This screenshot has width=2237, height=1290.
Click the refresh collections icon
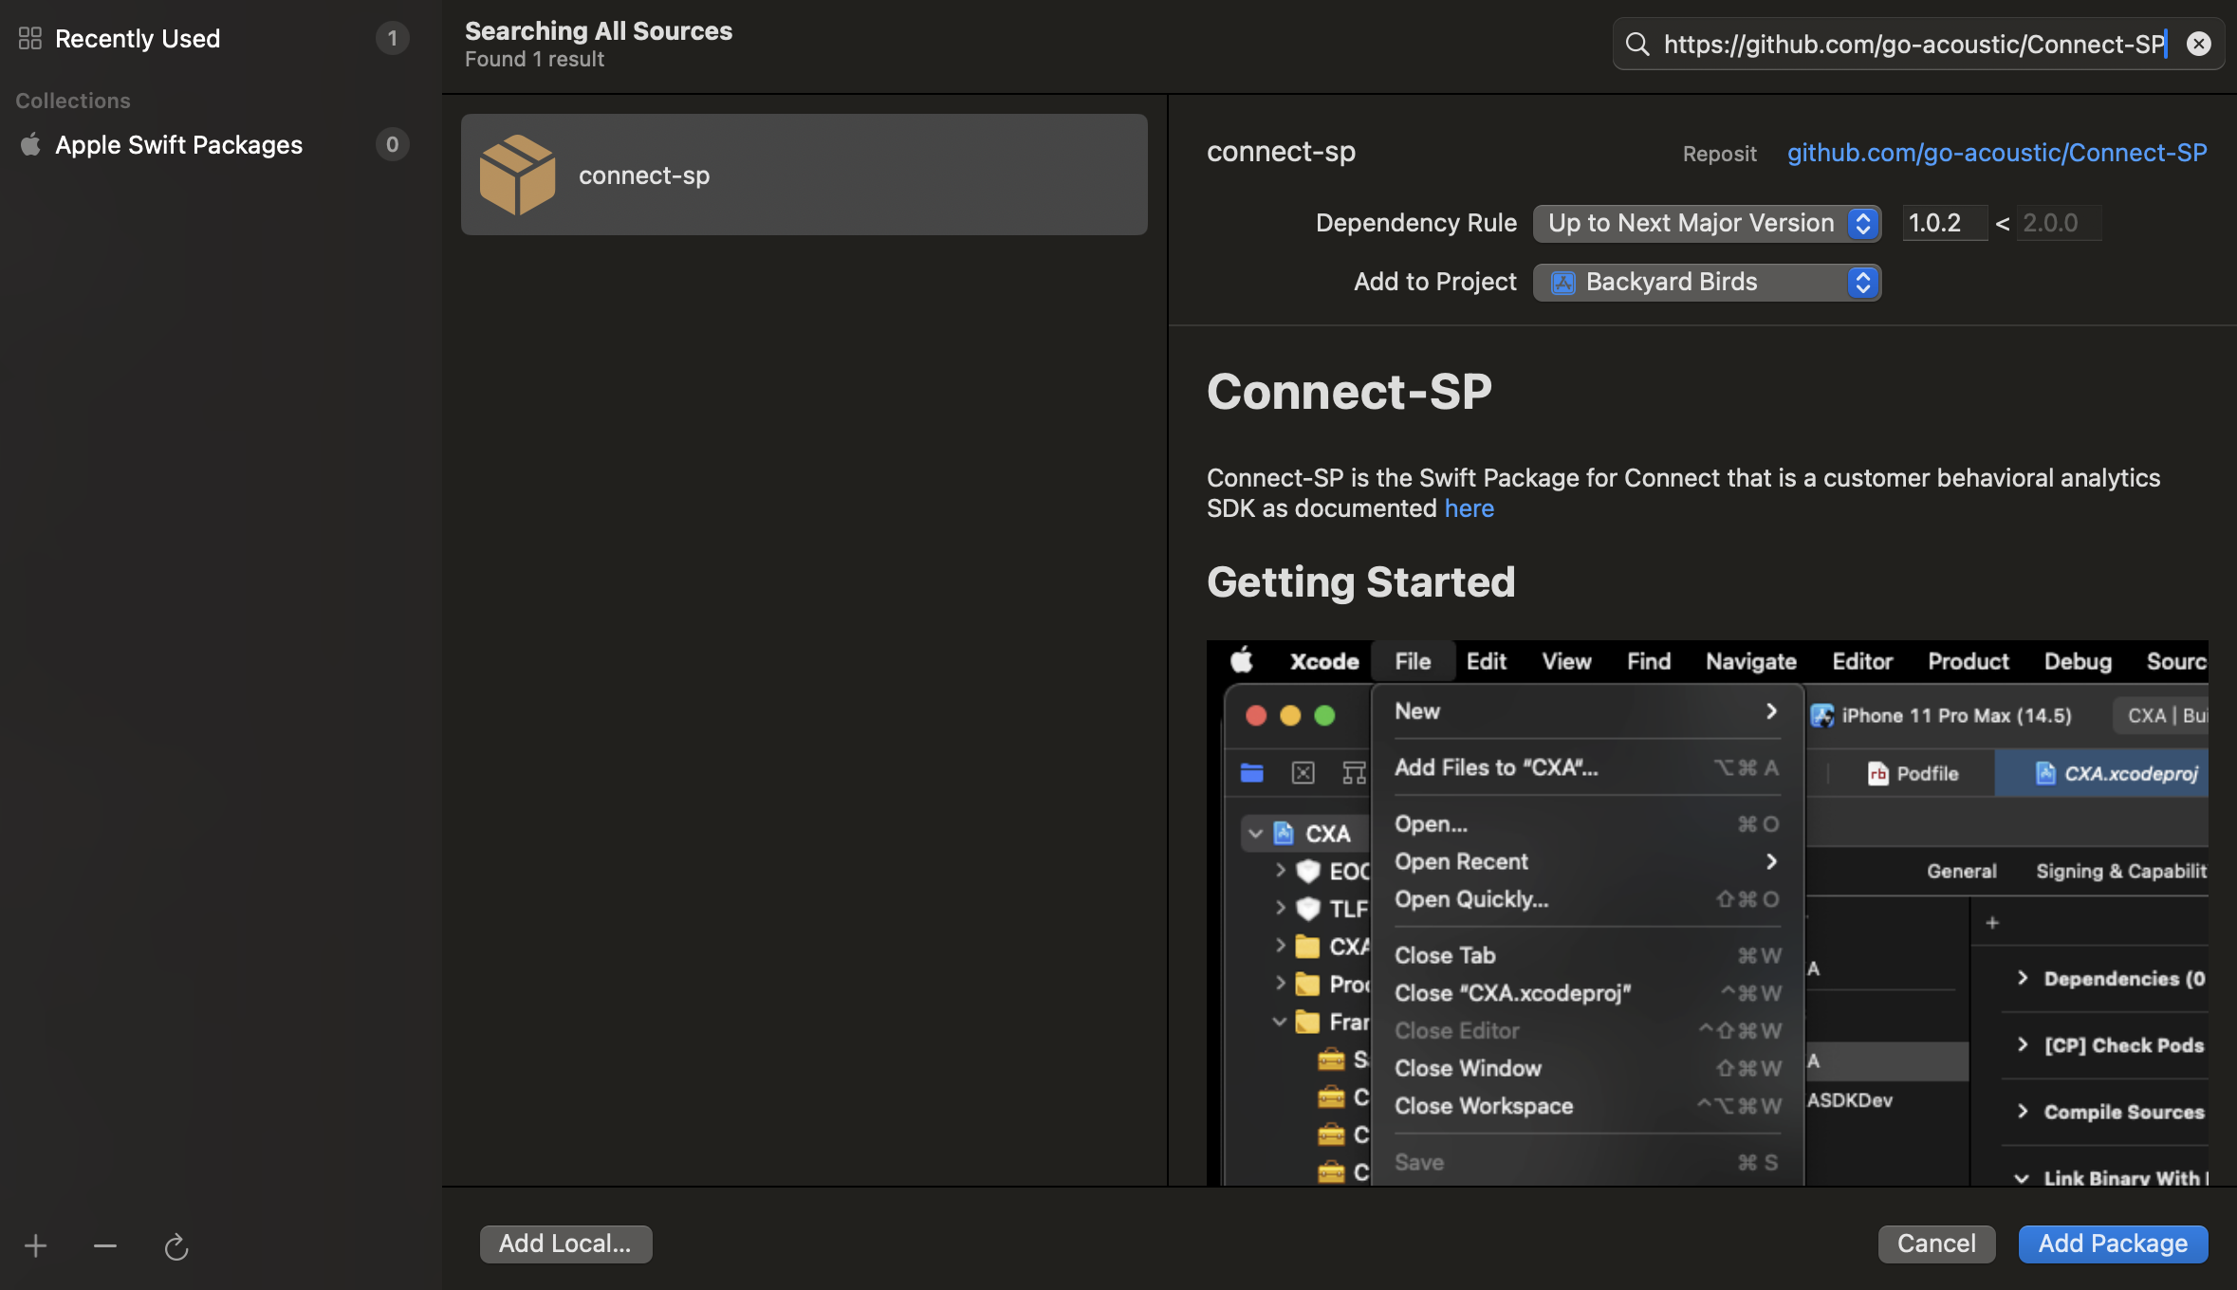[x=176, y=1246]
